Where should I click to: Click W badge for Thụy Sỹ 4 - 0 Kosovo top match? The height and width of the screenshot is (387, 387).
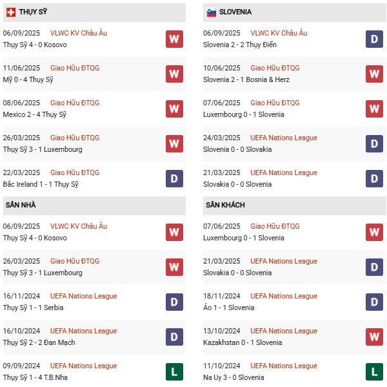[174, 39]
